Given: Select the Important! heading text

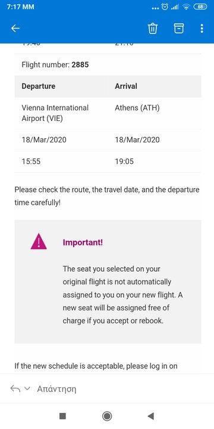Looking at the screenshot, I should pos(83,243).
